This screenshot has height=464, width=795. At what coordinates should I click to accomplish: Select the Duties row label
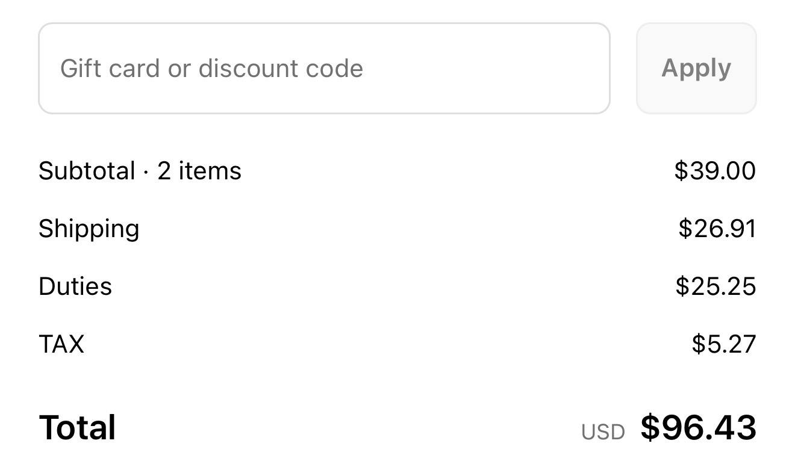(75, 286)
